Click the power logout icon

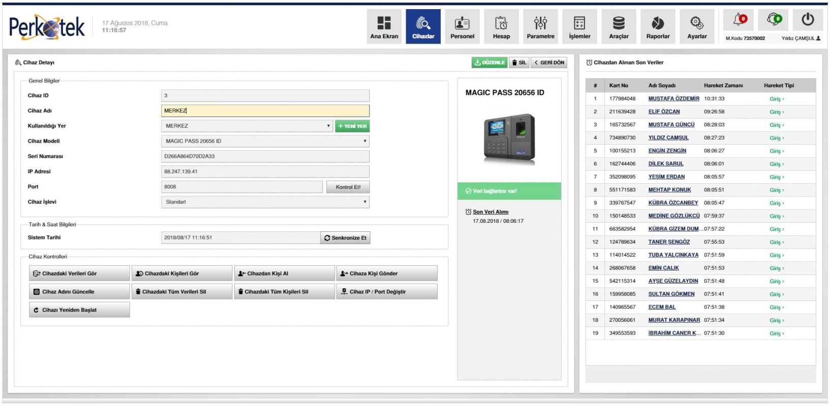(808, 20)
